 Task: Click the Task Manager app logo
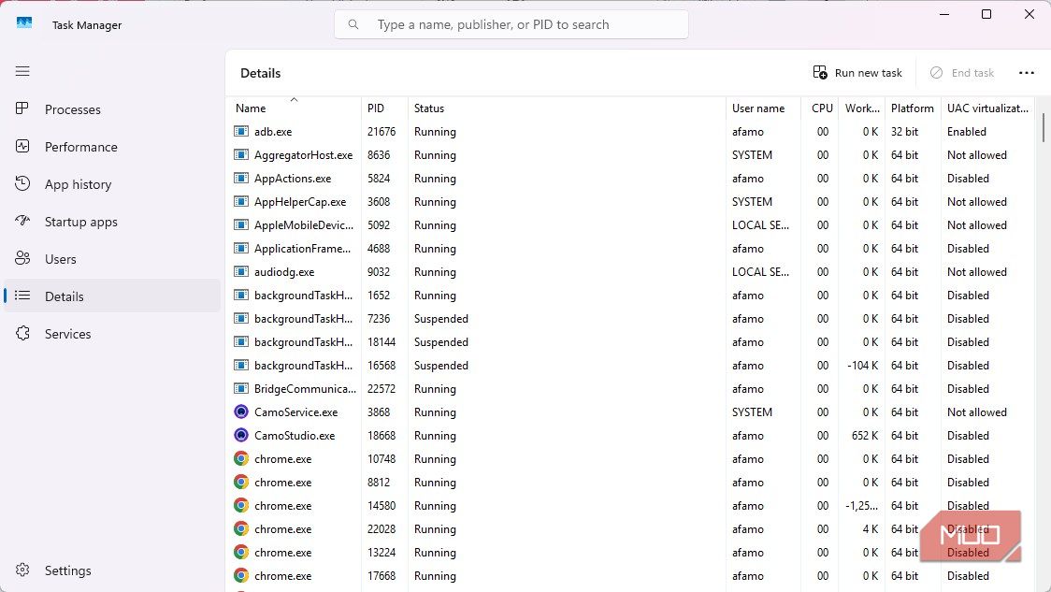click(24, 22)
